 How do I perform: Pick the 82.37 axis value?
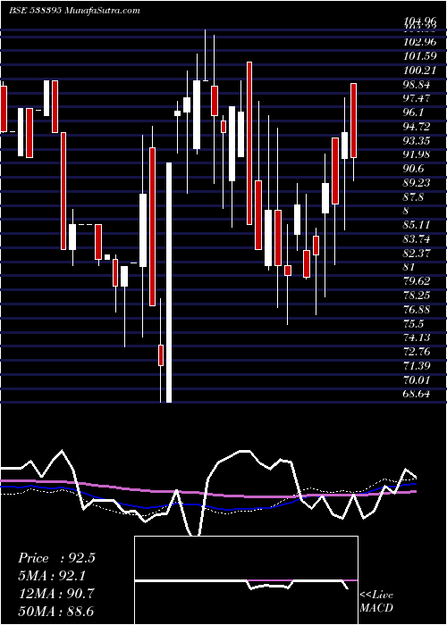click(417, 254)
